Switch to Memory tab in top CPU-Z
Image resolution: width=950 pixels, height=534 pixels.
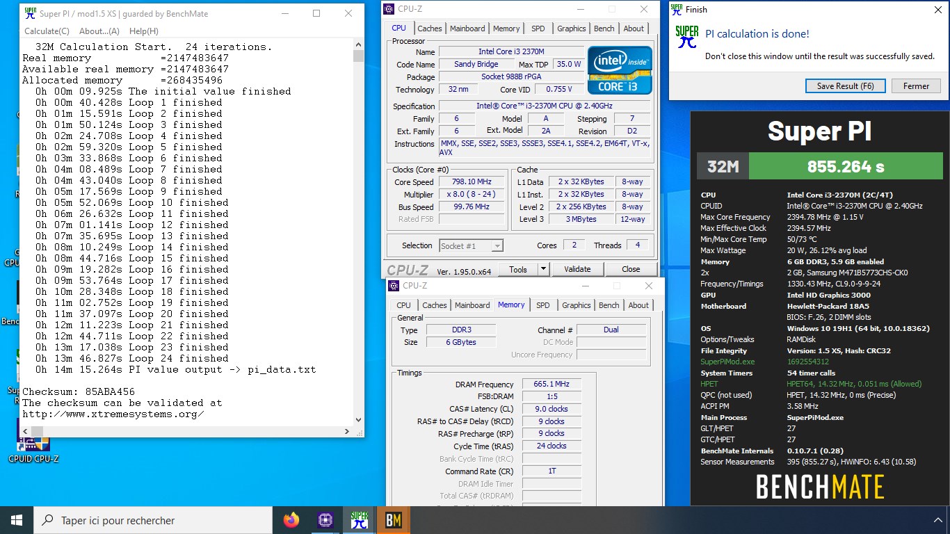506,29
